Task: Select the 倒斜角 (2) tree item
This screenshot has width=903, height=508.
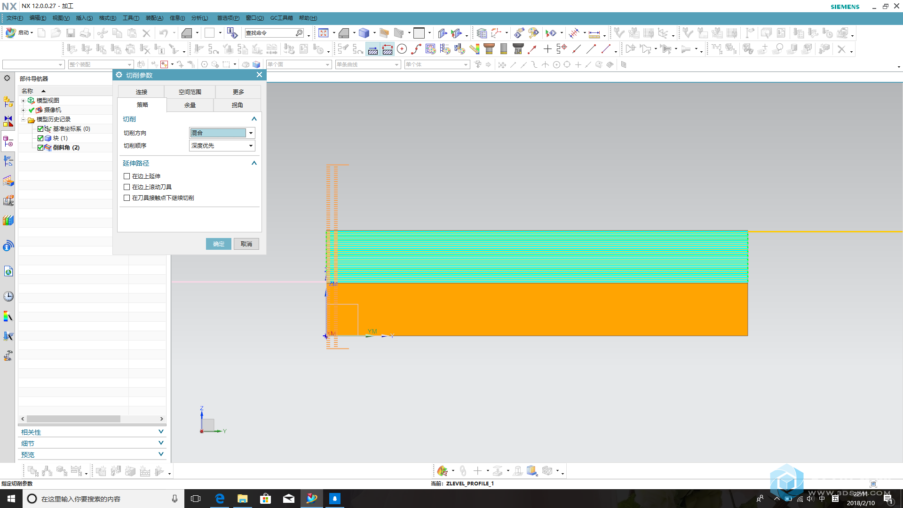Action: (x=66, y=148)
